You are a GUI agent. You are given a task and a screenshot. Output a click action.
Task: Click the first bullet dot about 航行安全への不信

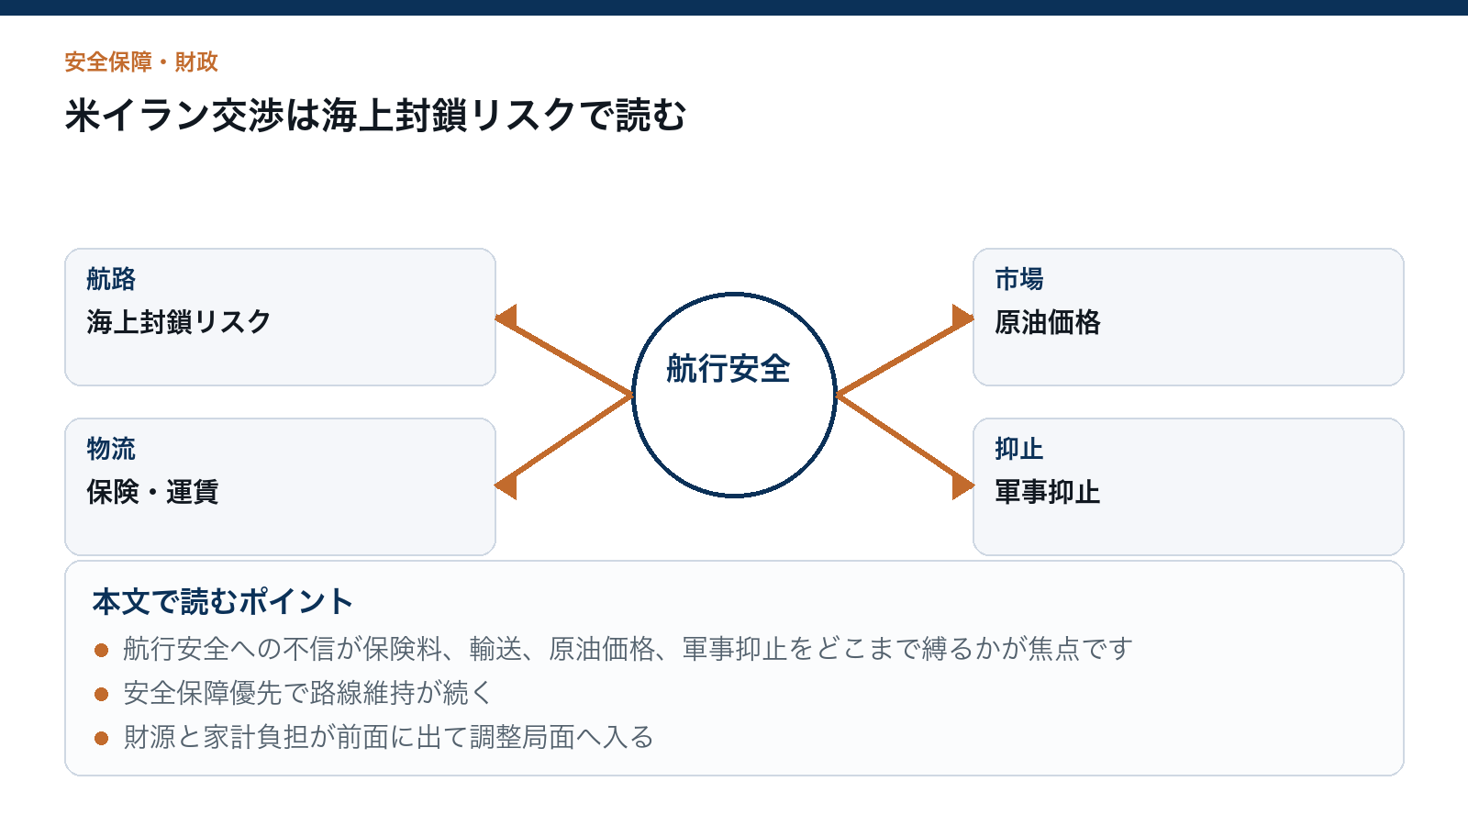[102, 650]
